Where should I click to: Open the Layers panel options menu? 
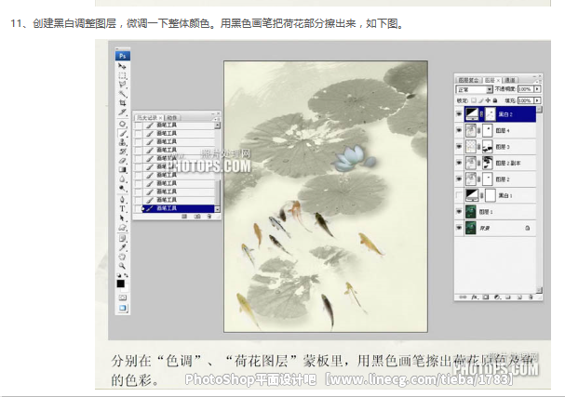[538, 82]
